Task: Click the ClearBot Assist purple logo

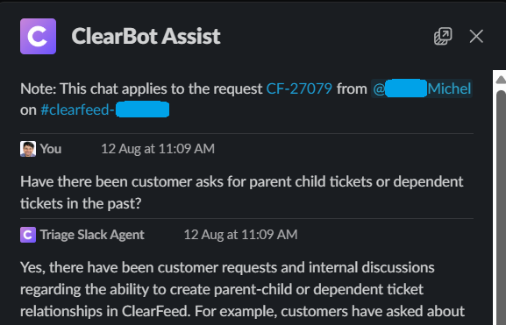Action: (x=38, y=36)
